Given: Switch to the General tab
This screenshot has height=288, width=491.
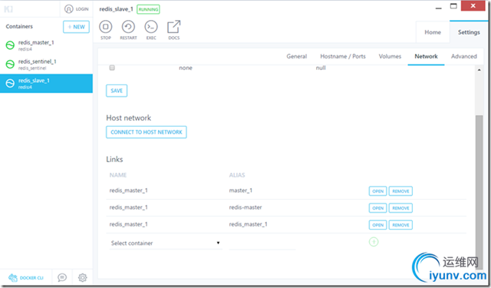Looking at the screenshot, I should coord(297,56).
